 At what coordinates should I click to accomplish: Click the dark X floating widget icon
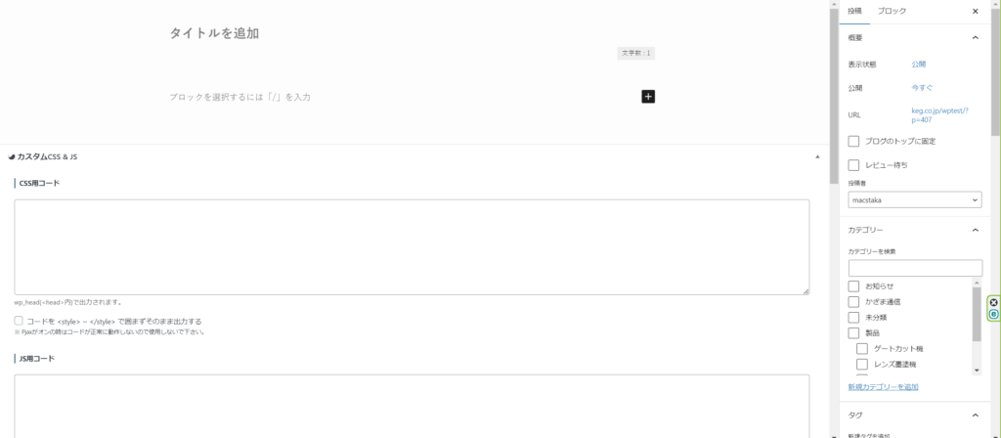(x=993, y=303)
